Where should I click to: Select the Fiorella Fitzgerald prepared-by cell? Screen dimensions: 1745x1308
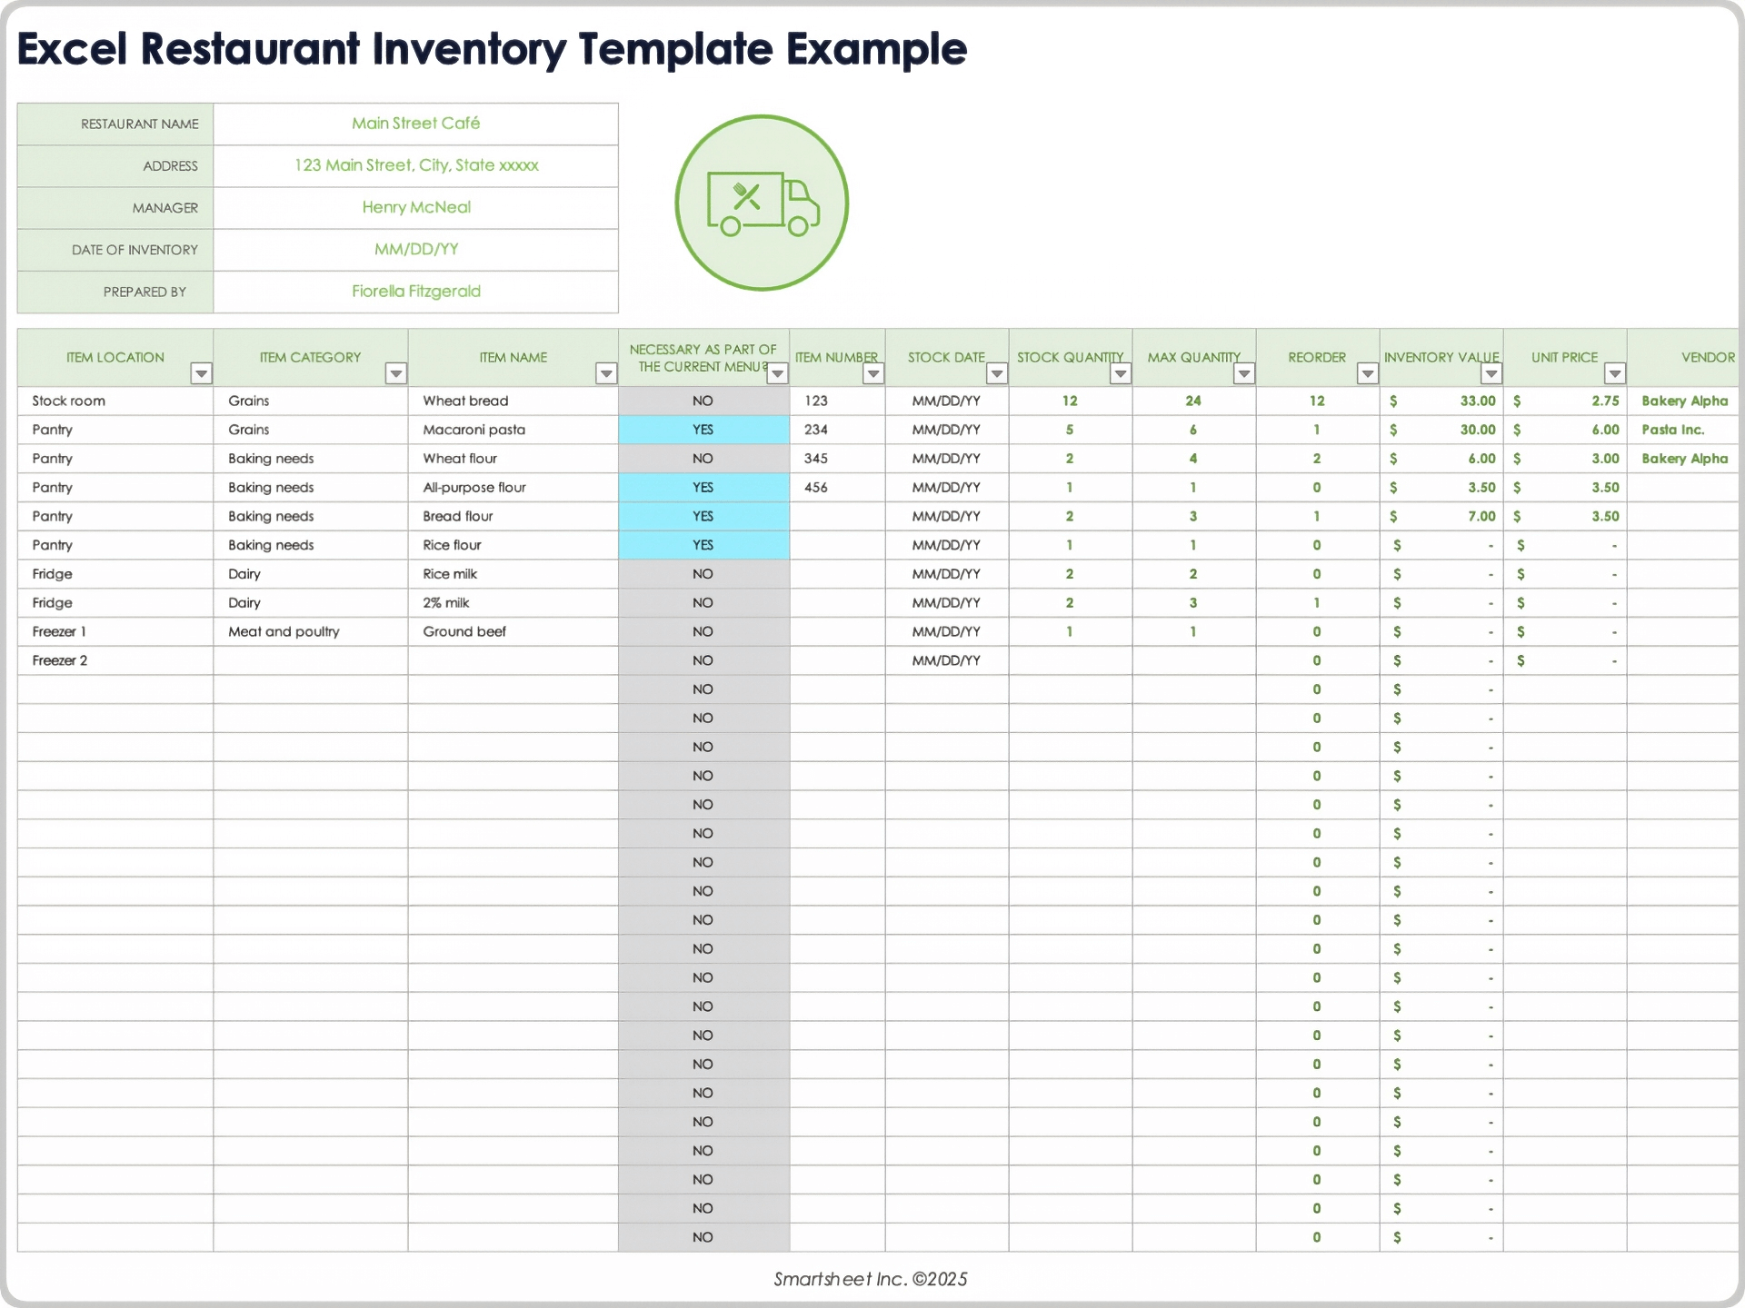(x=415, y=292)
